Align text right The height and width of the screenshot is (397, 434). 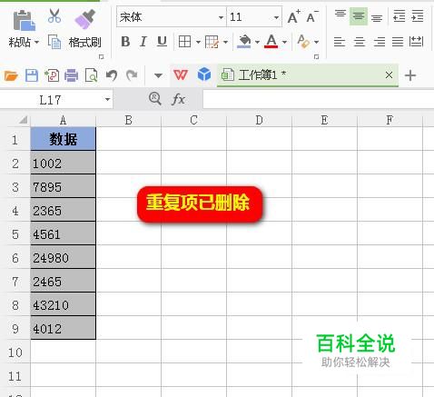click(379, 42)
